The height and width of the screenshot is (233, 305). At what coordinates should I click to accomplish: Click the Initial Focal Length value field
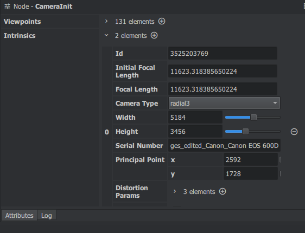point(223,72)
